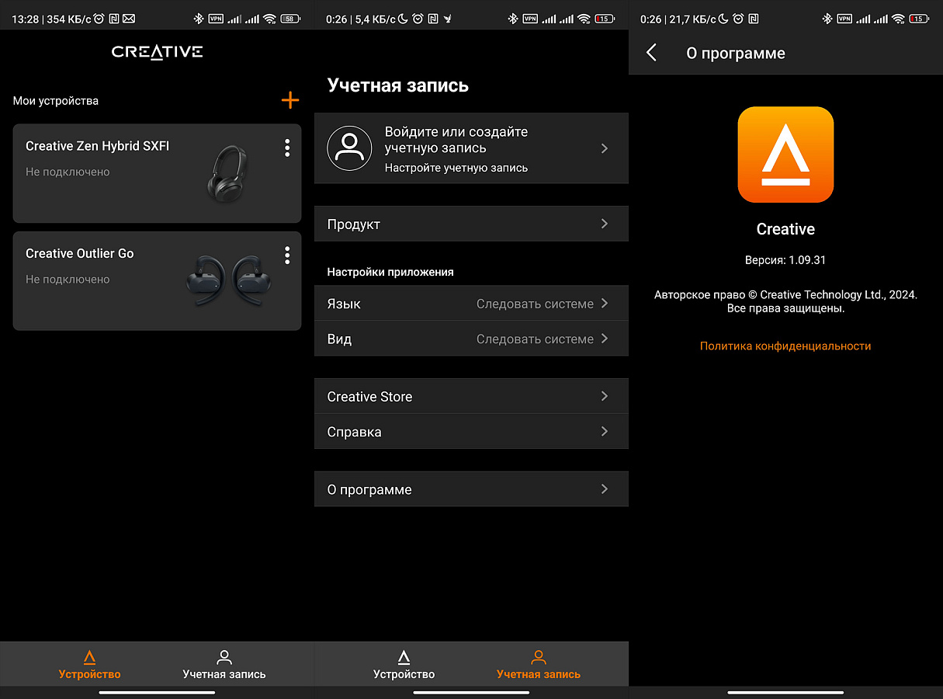The image size is (943, 699).
Task: Tap the chevron on Справка row
Action: point(605,431)
